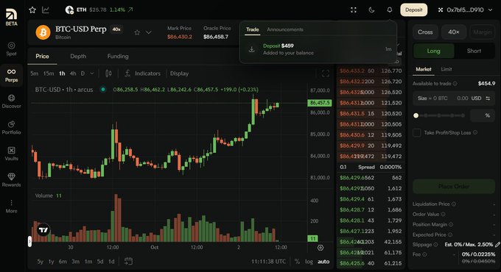Click the BETA logo in sidebar
The height and width of the screenshot is (272, 501).
(x=11, y=17)
